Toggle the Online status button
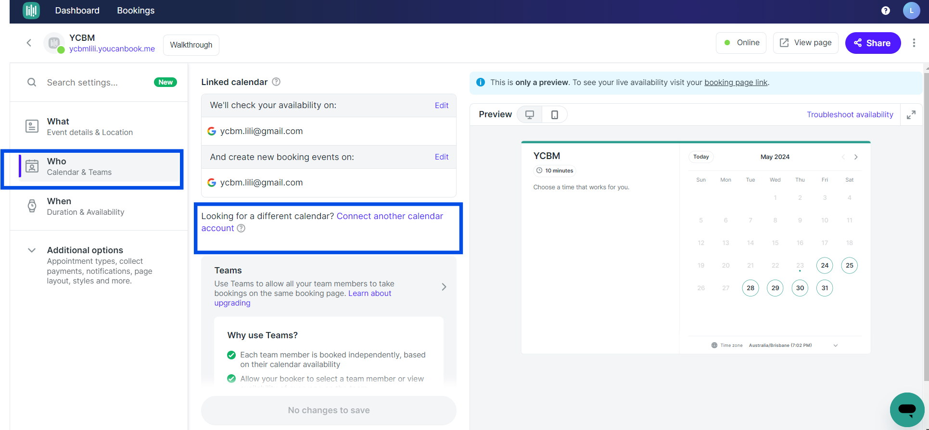 pyautogui.click(x=741, y=43)
